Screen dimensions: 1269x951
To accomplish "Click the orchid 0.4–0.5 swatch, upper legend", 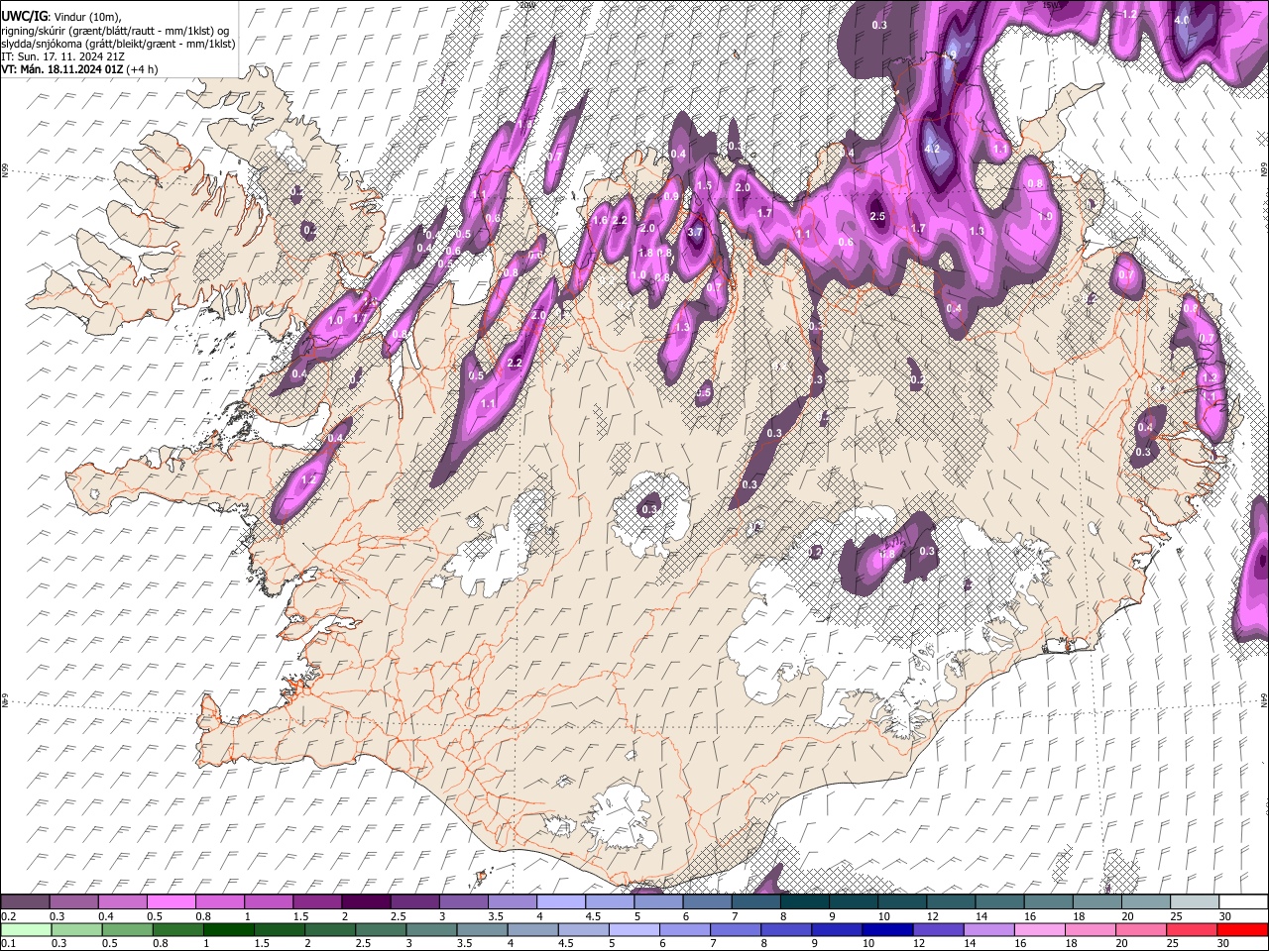I will (122, 902).
